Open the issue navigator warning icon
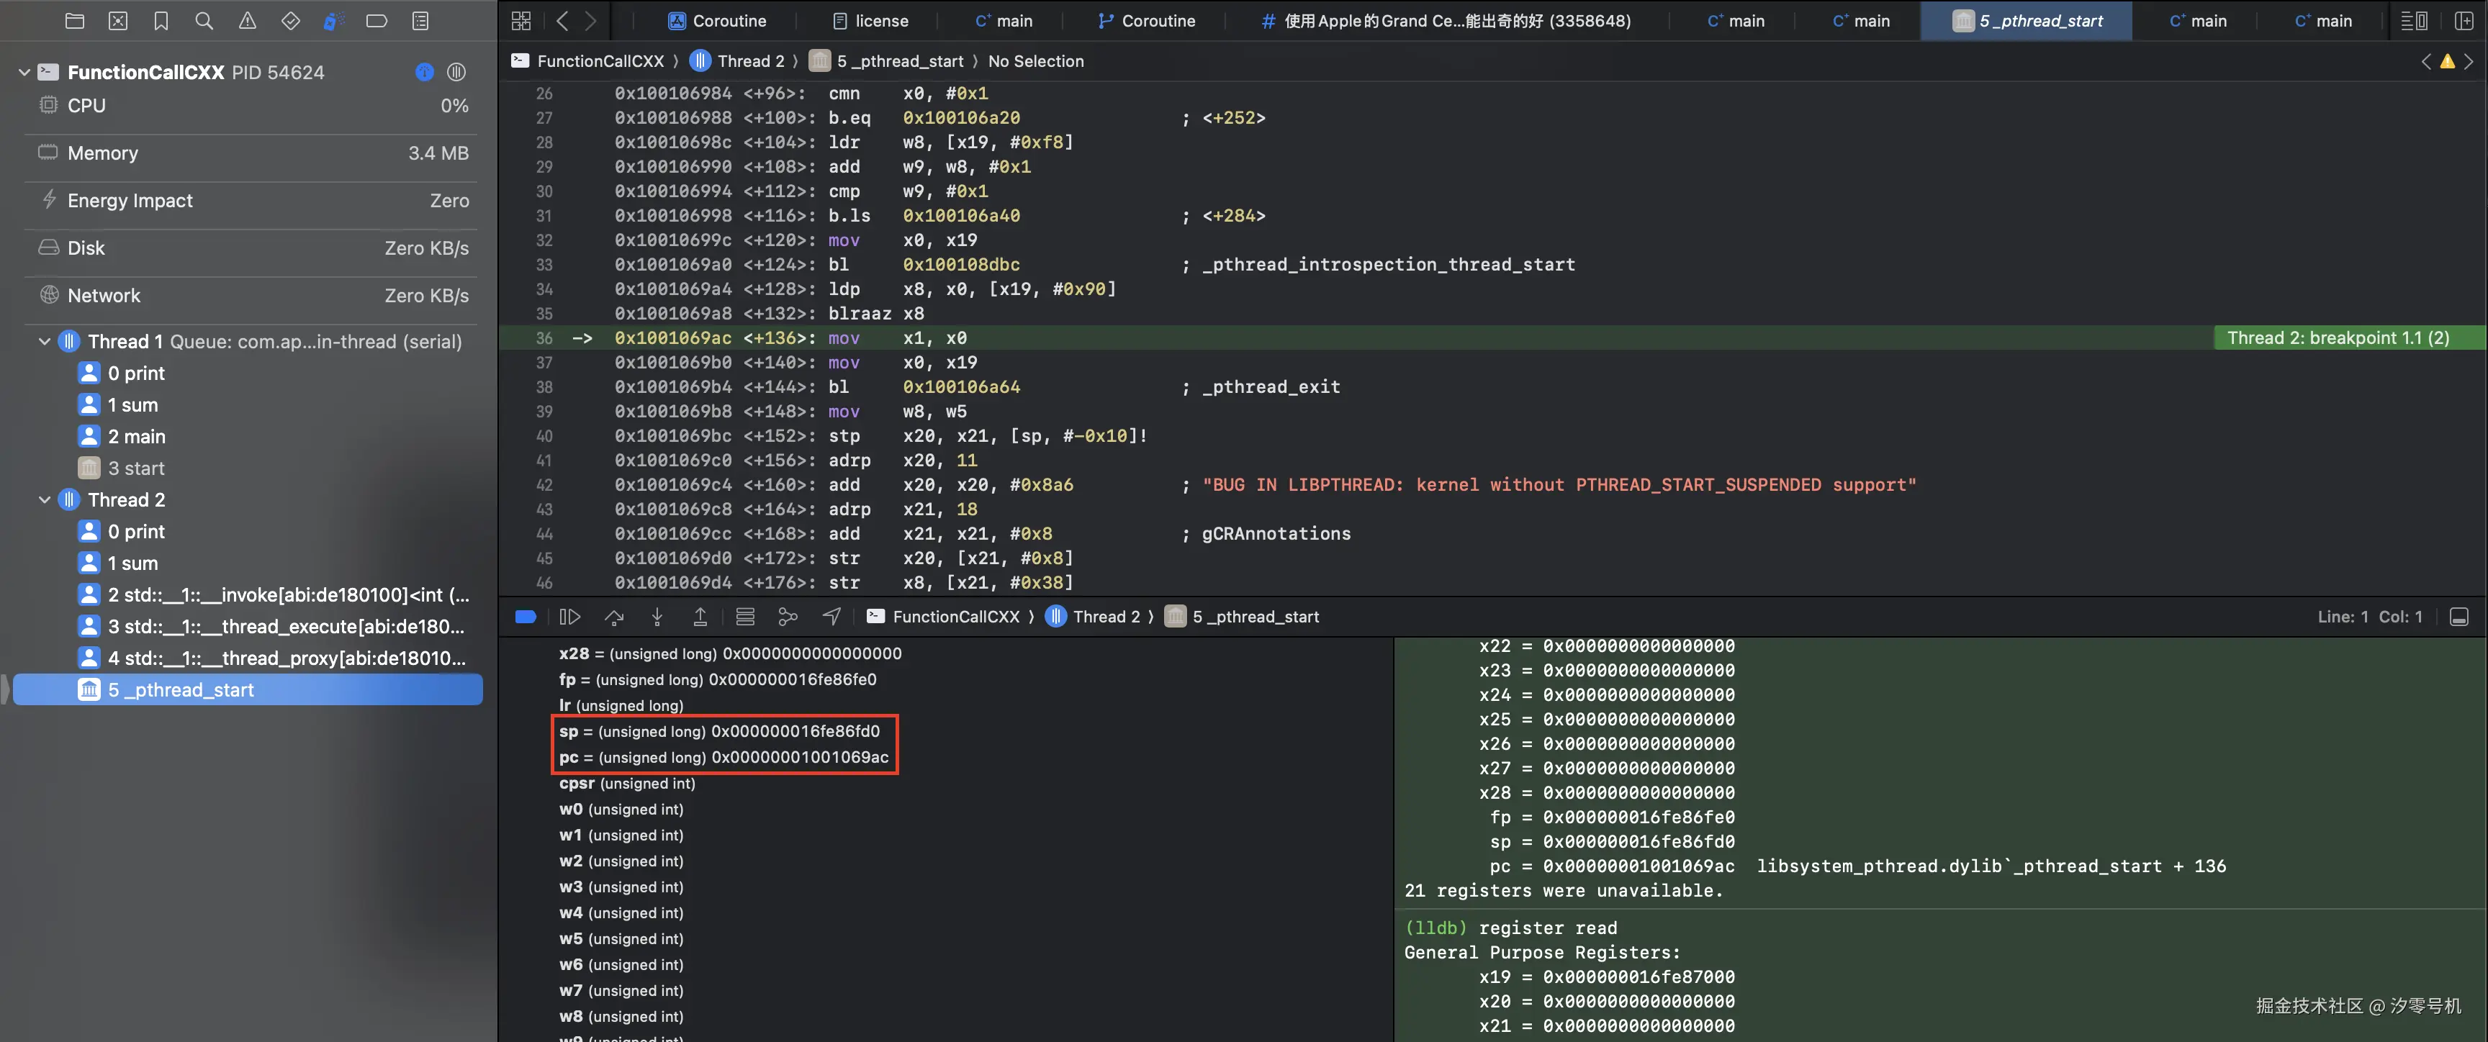2488x1042 pixels. (247, 20)
